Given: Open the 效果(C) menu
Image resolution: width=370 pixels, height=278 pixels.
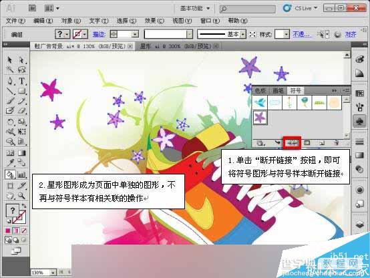Looking at the screenshot, I should click(x=154, y=21).
